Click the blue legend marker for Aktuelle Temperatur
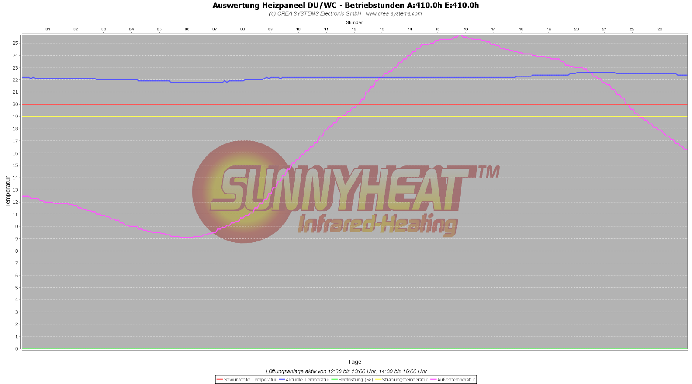The height and width of the screenshot is (384, 692). [x=282, y=380]
